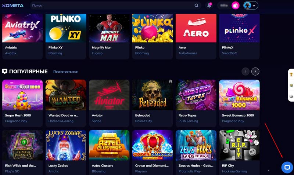Viewport: 294px width, 175px height.
Task: Click the search magnifier icon
Action: (196, 6)
